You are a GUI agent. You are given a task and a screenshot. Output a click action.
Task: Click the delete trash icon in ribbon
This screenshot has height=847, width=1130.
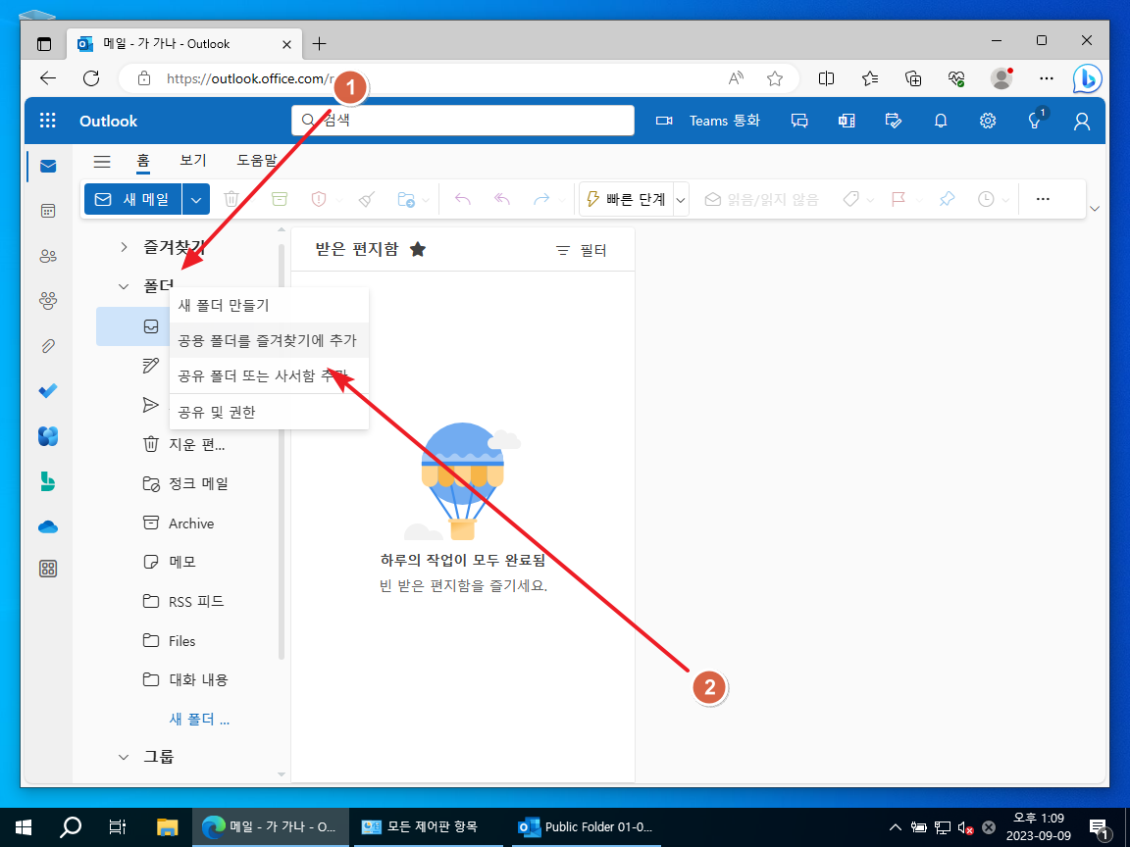[x=231, y=199]
